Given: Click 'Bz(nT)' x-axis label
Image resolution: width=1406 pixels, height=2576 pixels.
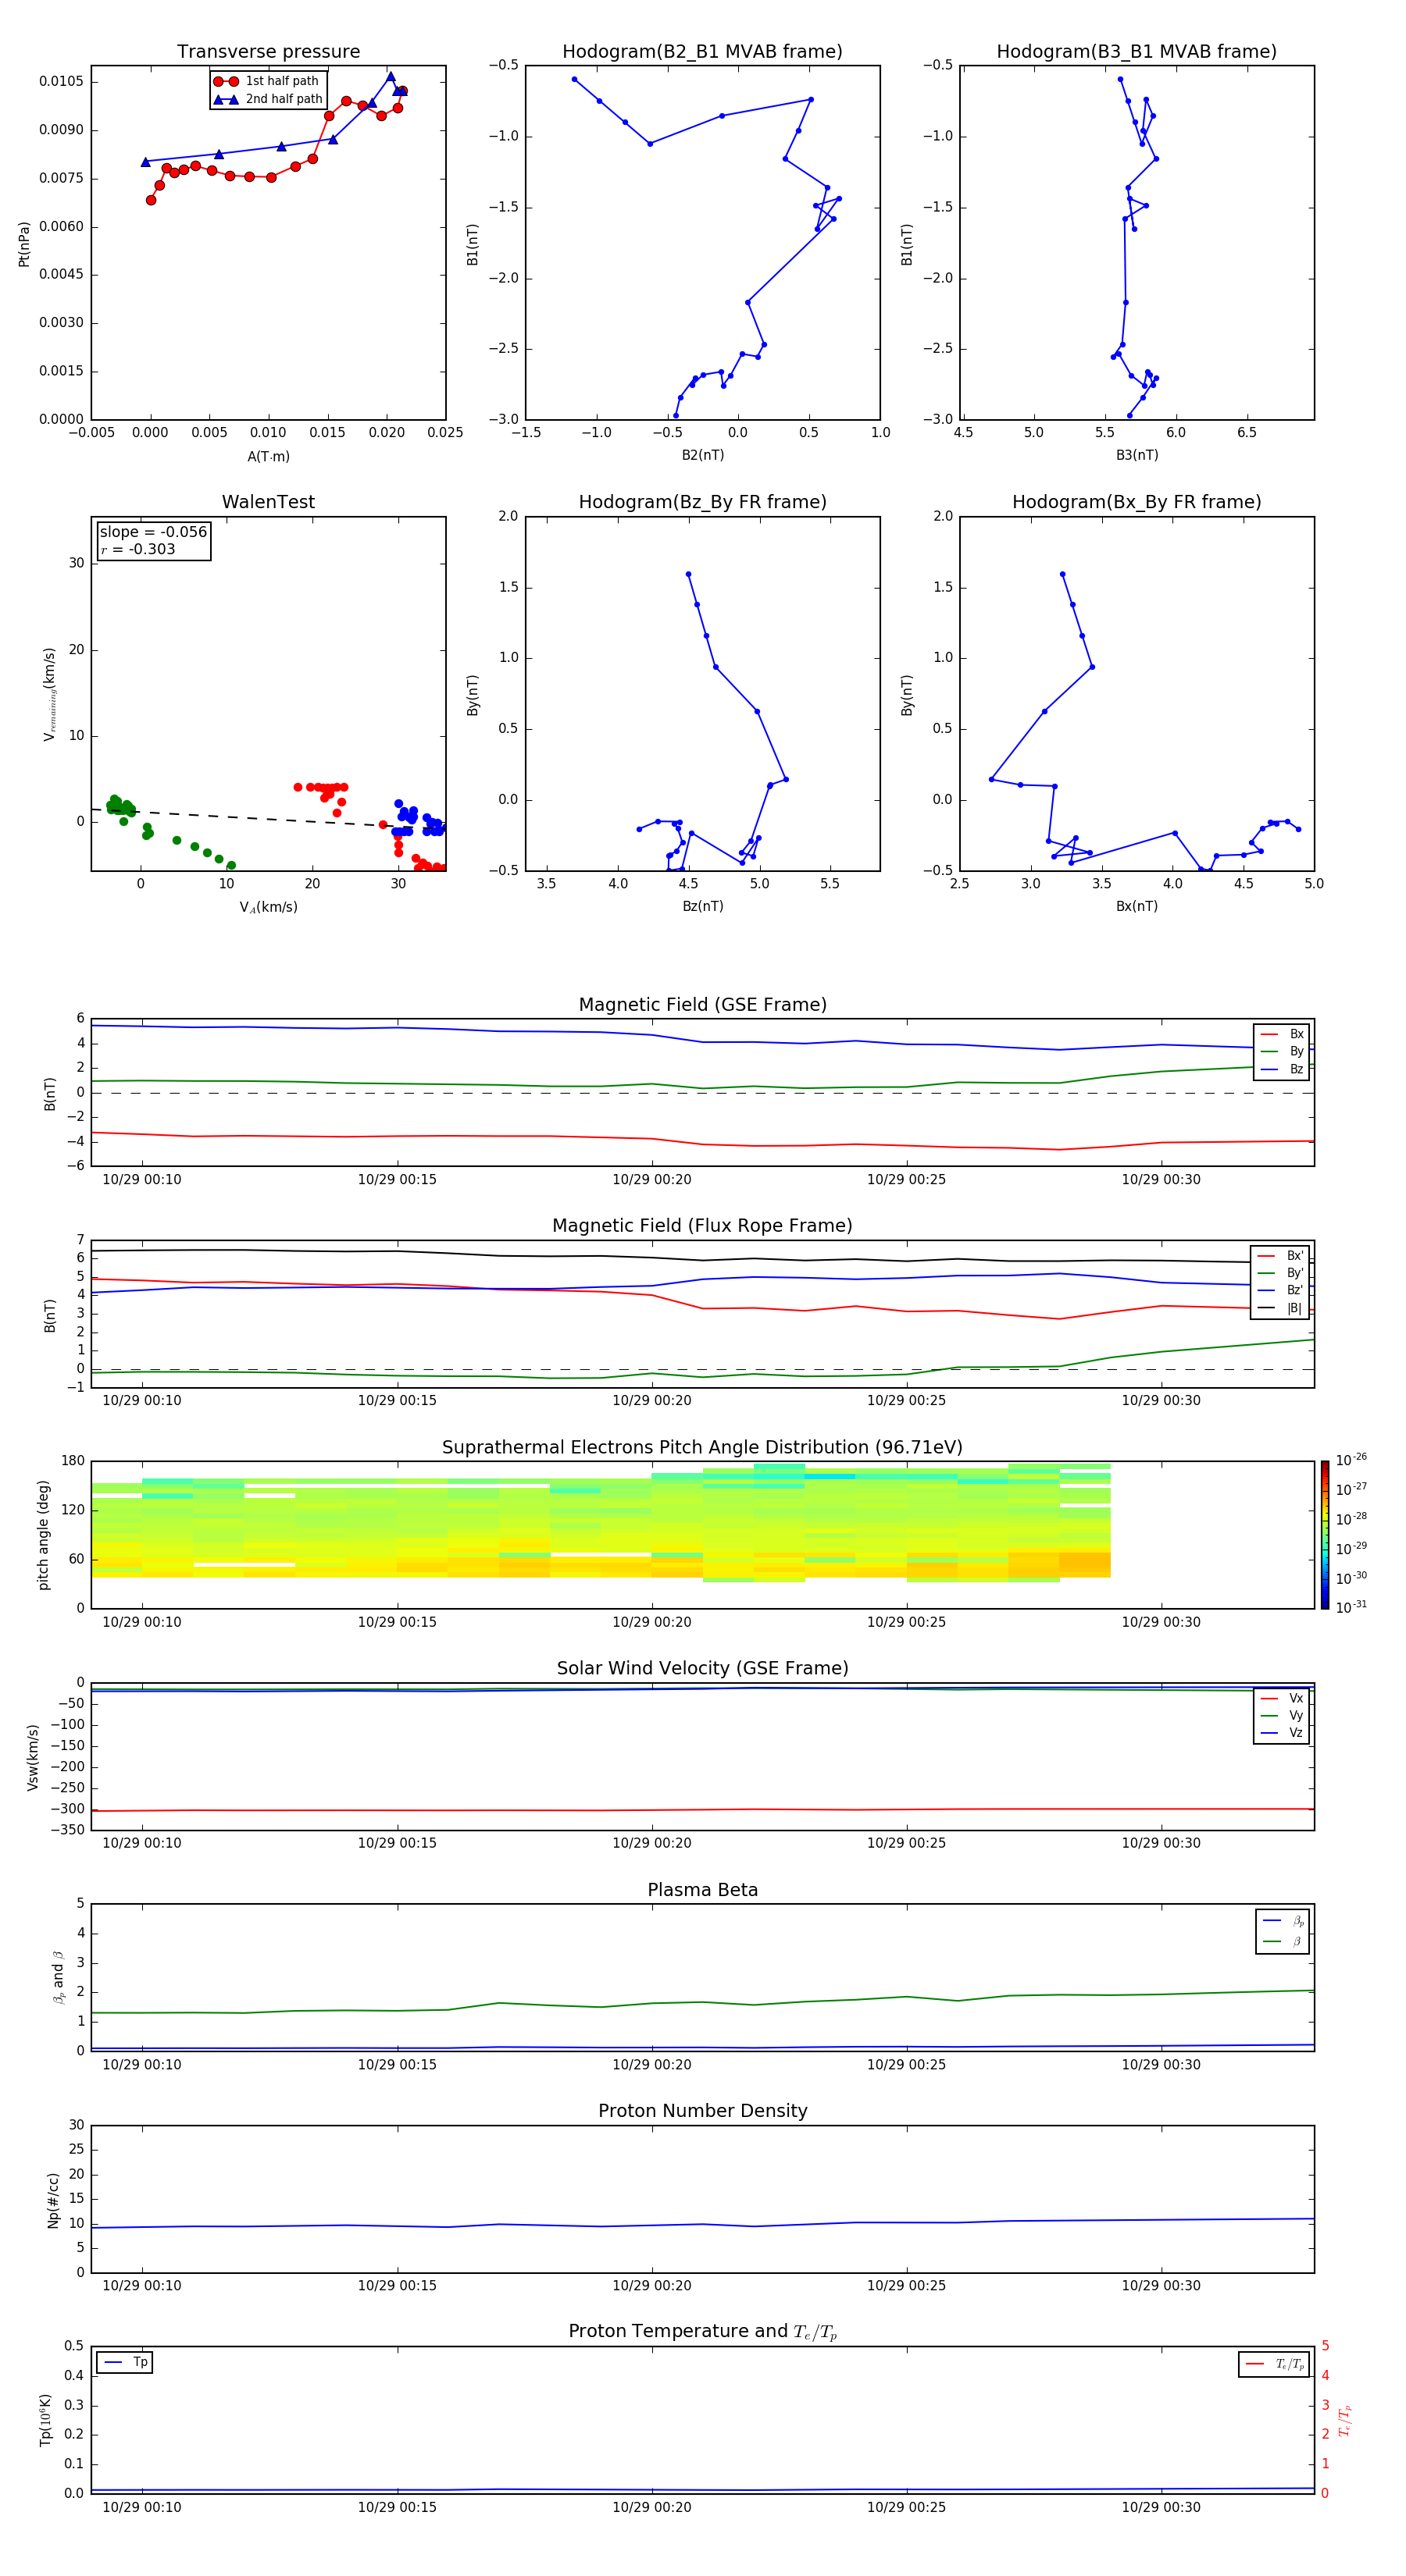Looking at the screenshot, I should coord(702,906).
